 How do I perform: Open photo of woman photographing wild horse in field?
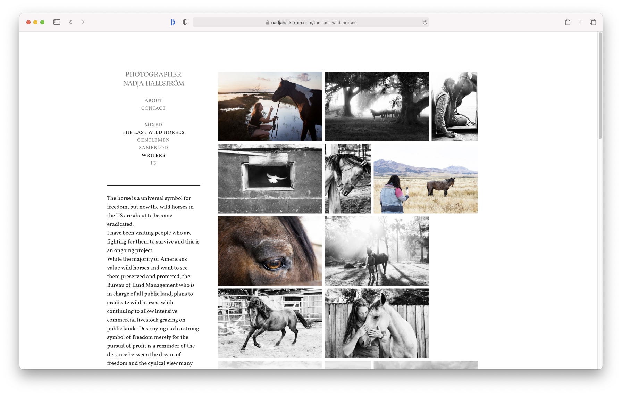coord(426,179)
